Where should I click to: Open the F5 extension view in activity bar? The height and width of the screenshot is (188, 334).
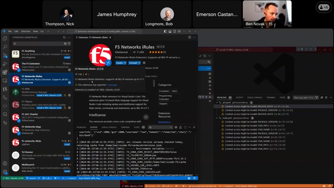[x=5, y=89]
